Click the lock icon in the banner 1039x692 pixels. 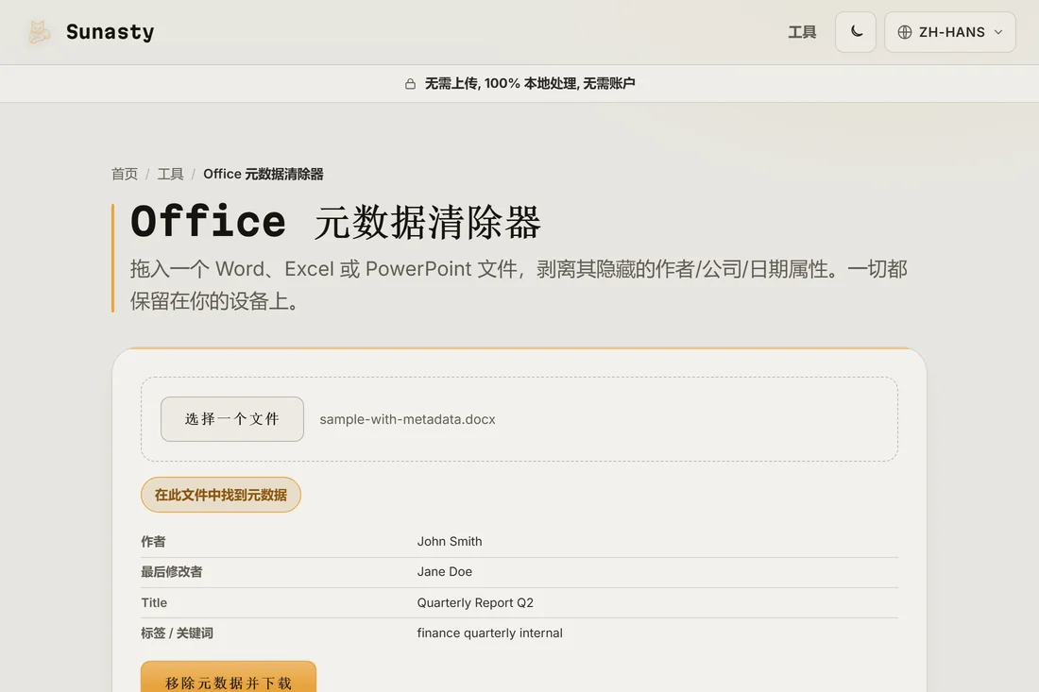click(x=410, y=83)
